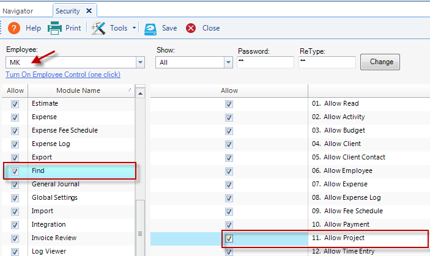Click the Print printer icon
The image size is (430, 256).
tap(54, 28)
